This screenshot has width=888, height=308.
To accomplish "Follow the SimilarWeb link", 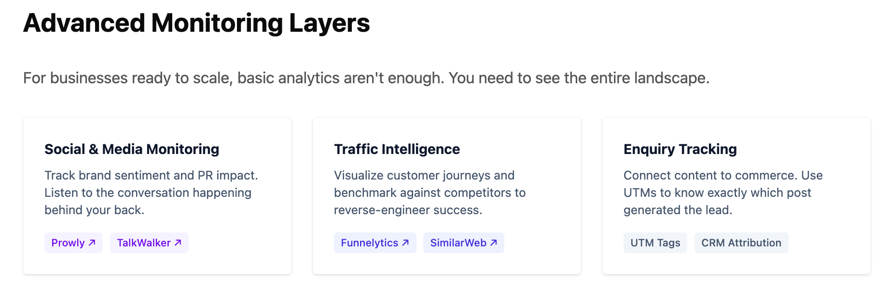I will tap(458, 243).
